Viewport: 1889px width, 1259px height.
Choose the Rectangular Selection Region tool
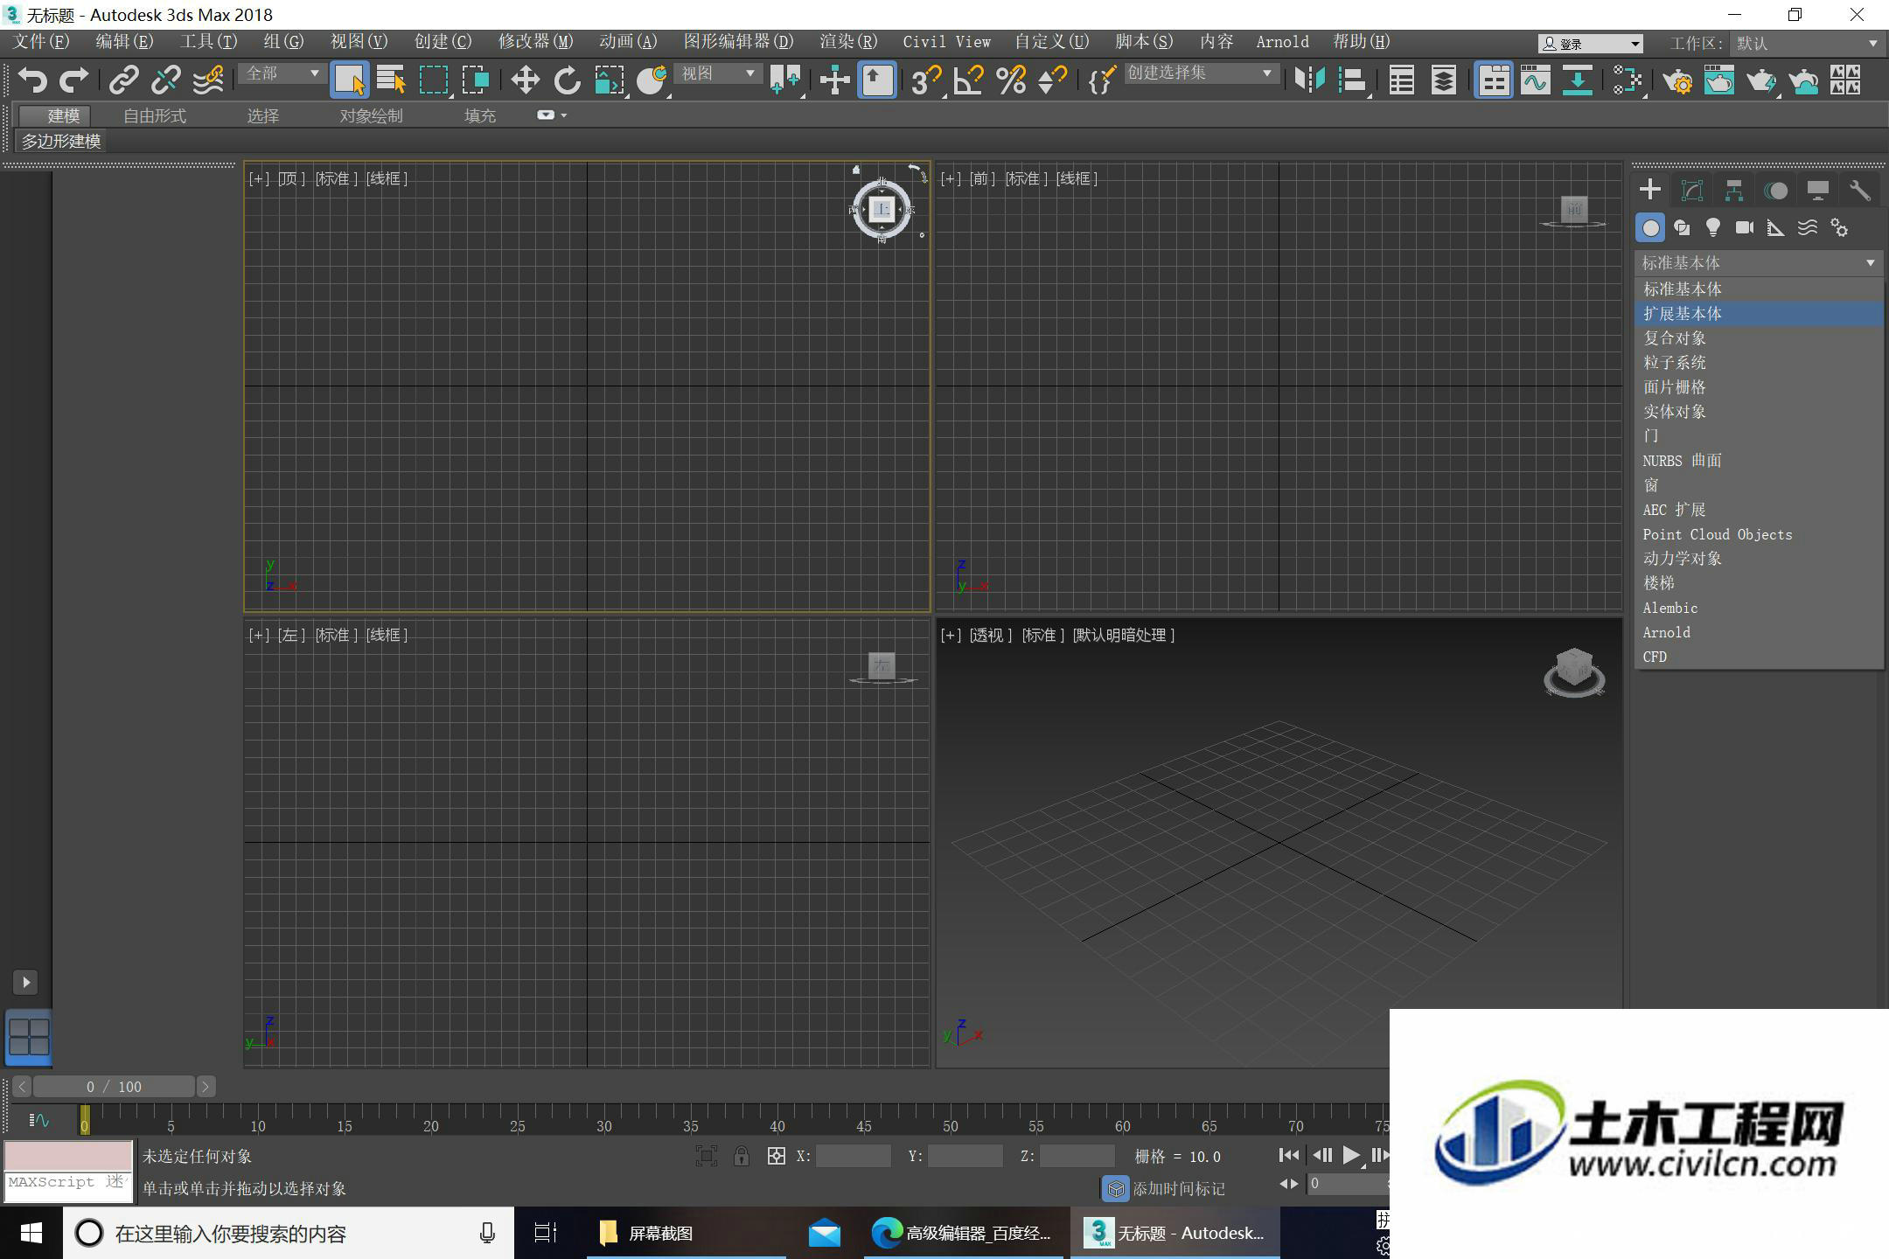[x=434, y=80]
